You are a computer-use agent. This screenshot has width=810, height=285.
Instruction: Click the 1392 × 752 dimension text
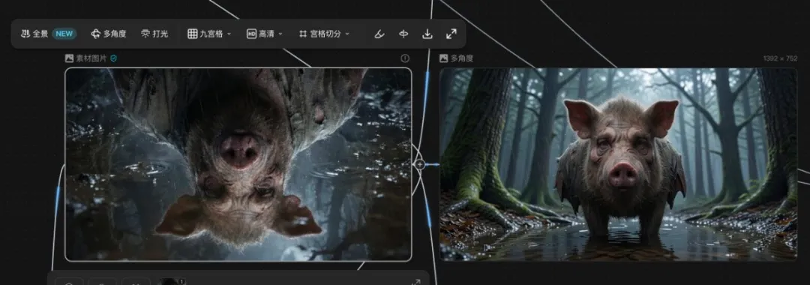click(x=780, y=58)
